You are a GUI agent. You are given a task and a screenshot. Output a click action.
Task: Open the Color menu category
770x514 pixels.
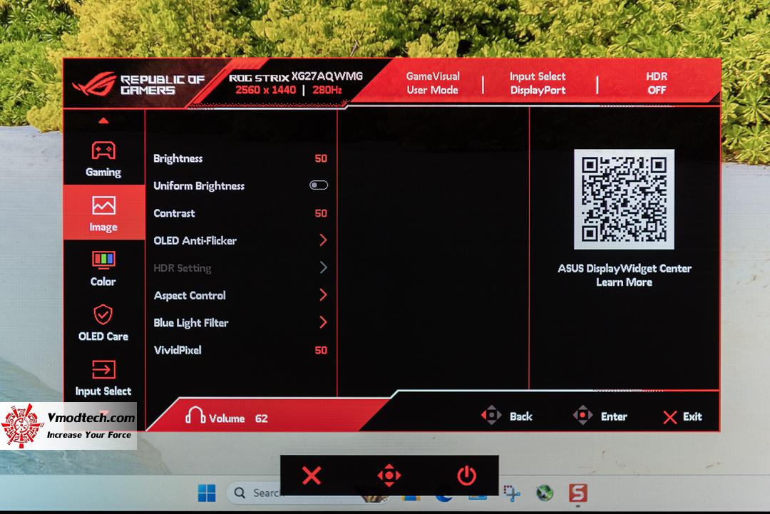pos(103,268)
